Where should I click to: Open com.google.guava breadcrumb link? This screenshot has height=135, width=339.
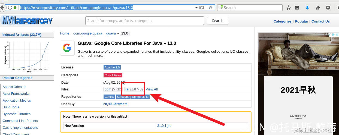point(88,33)
